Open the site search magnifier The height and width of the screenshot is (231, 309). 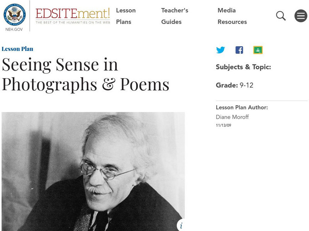(x=281, y=15)
